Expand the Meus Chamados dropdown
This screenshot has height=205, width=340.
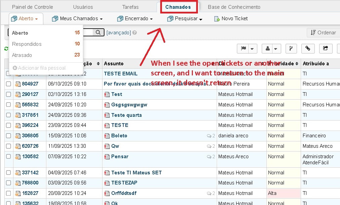pos(77,19)
